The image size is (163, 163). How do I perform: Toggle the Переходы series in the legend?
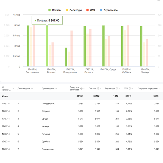click(x=74, y=10)
